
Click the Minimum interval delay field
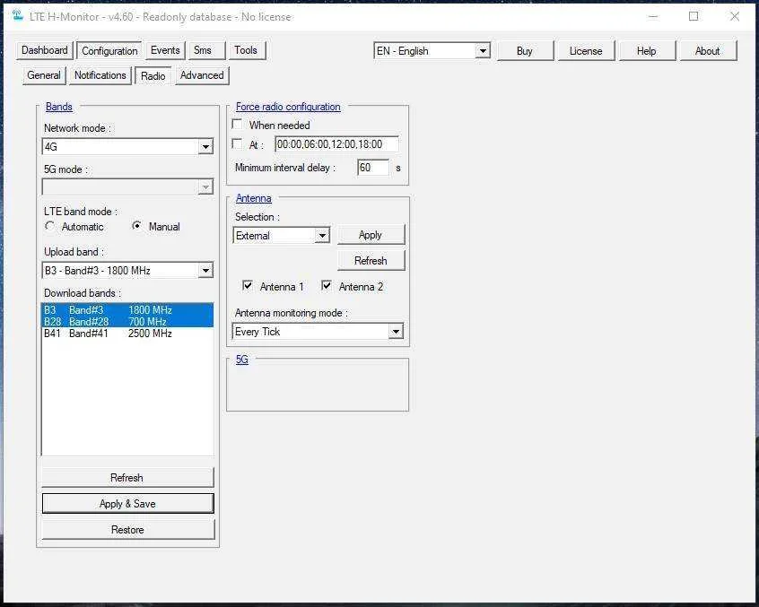[372, 168]
